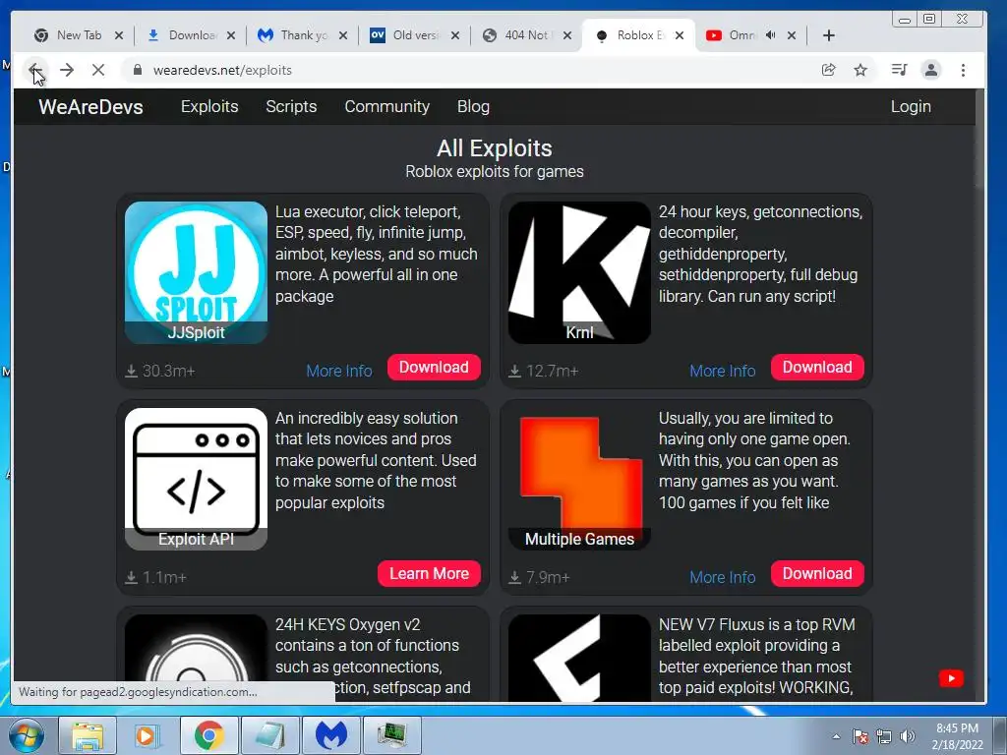1007x755 pixels.
Task: Open More Info for Krnl
Action: point(723,371)
